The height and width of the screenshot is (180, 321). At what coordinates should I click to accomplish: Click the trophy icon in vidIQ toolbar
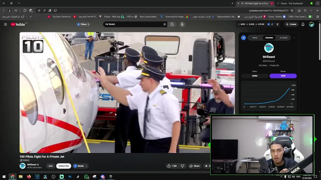point(277,24)
